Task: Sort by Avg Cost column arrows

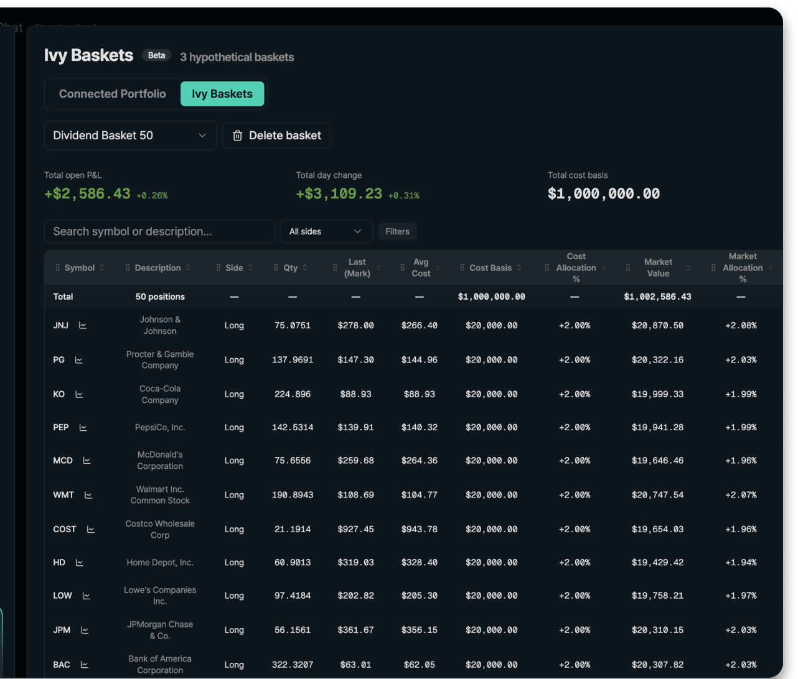Action: [438, 268]
